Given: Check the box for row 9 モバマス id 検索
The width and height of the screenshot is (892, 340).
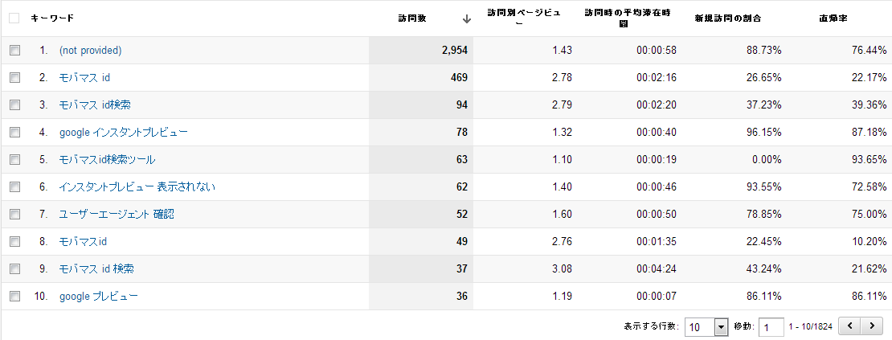Looking at the screenshot, I should point(14,269).
